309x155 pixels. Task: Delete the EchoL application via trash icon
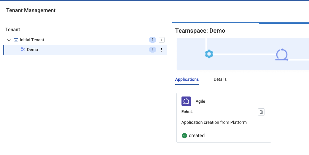[261, 112]
